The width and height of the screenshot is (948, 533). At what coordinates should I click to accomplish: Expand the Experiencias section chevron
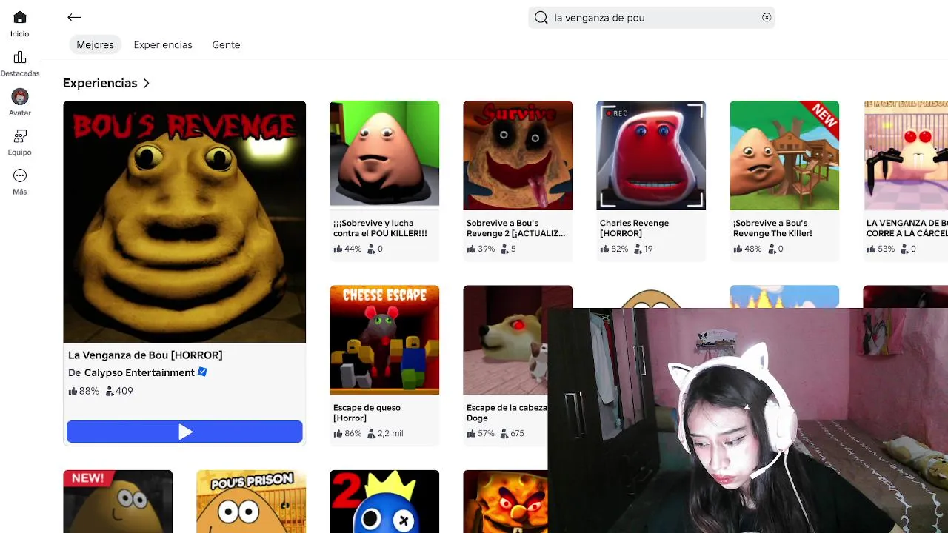pos(147,84)
